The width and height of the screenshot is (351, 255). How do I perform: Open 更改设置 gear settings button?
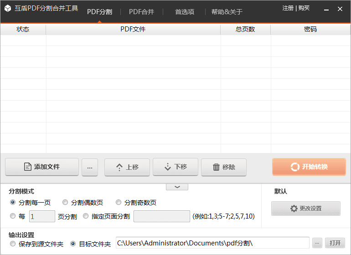pos(306,209)
